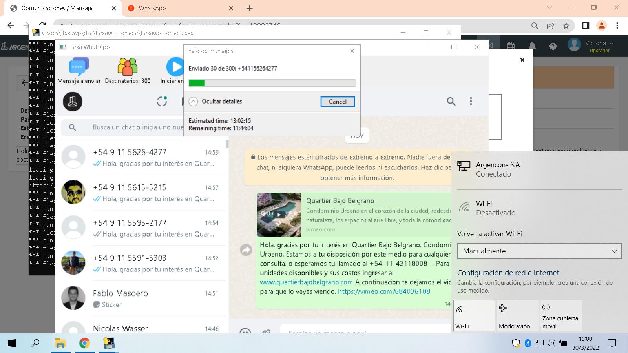
Task: Open Chrome side panel icon
Action: pyautogui.click(x=586, y=25)
